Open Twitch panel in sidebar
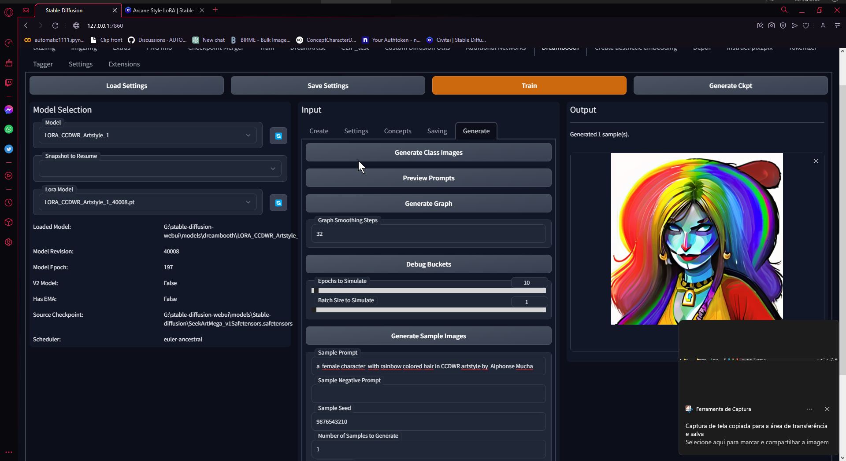The image size is (846, 461). tap(9, 83)
